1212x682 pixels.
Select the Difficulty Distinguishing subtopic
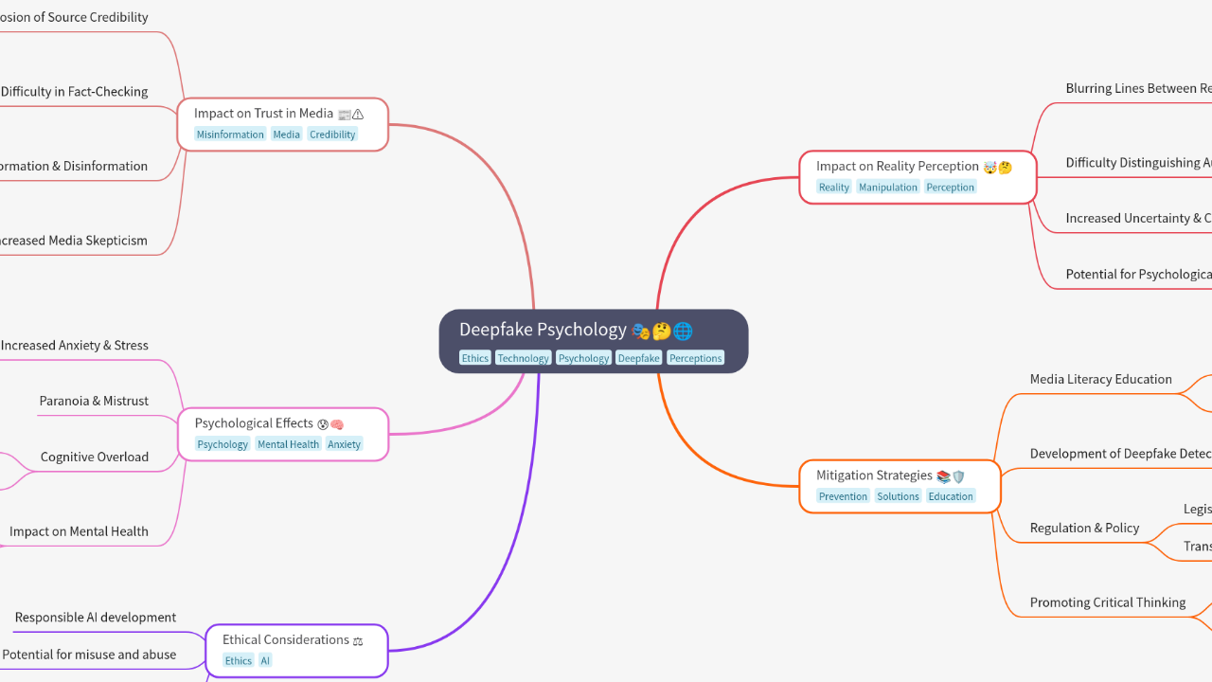pos(1138,163)
